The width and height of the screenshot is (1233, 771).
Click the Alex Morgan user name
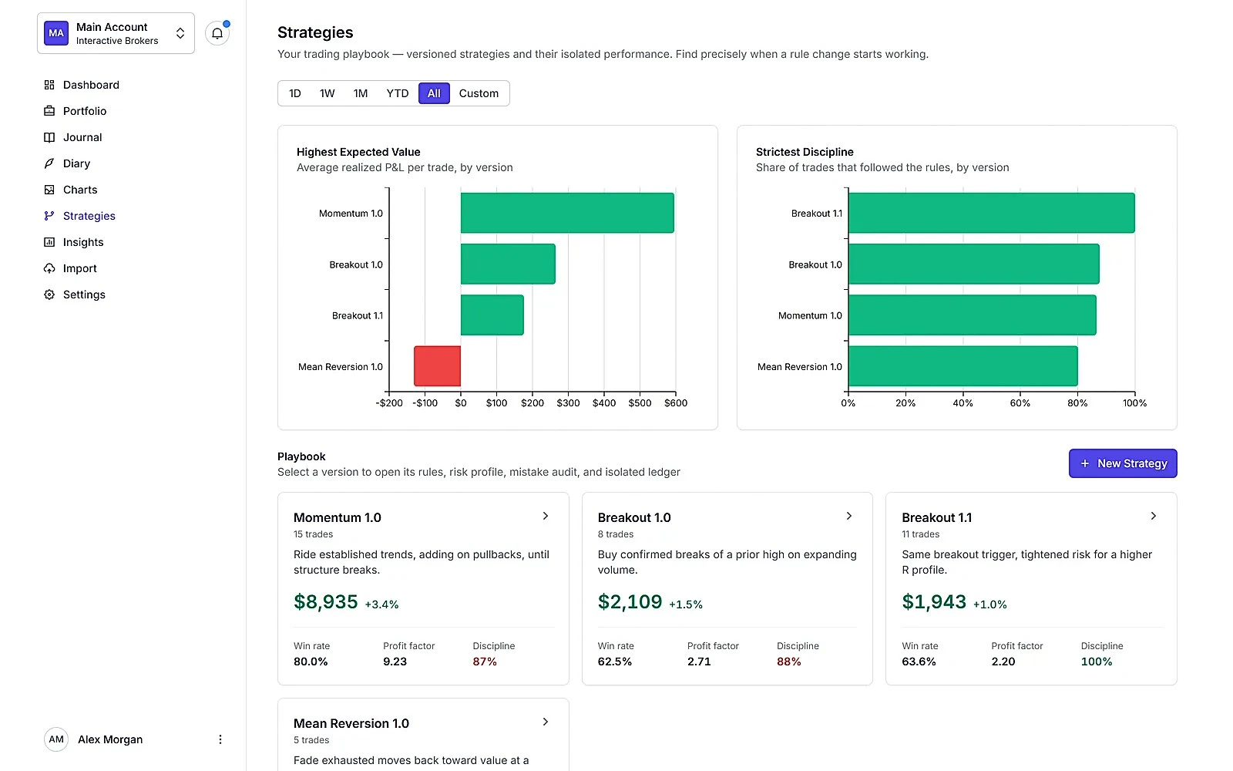point(110,739)
